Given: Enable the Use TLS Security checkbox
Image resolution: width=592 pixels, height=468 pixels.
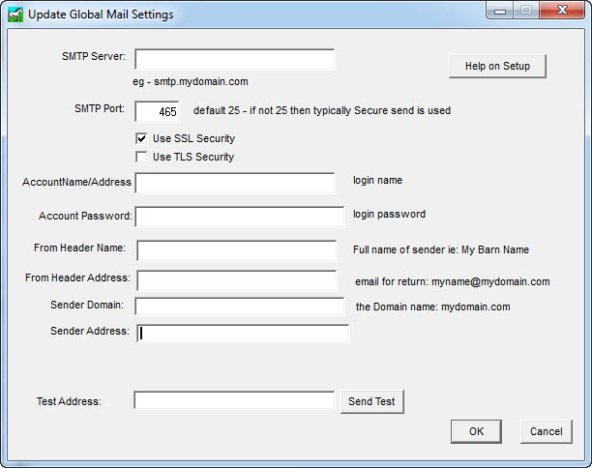Looking at the screenshot, I should tap(142, 157).
